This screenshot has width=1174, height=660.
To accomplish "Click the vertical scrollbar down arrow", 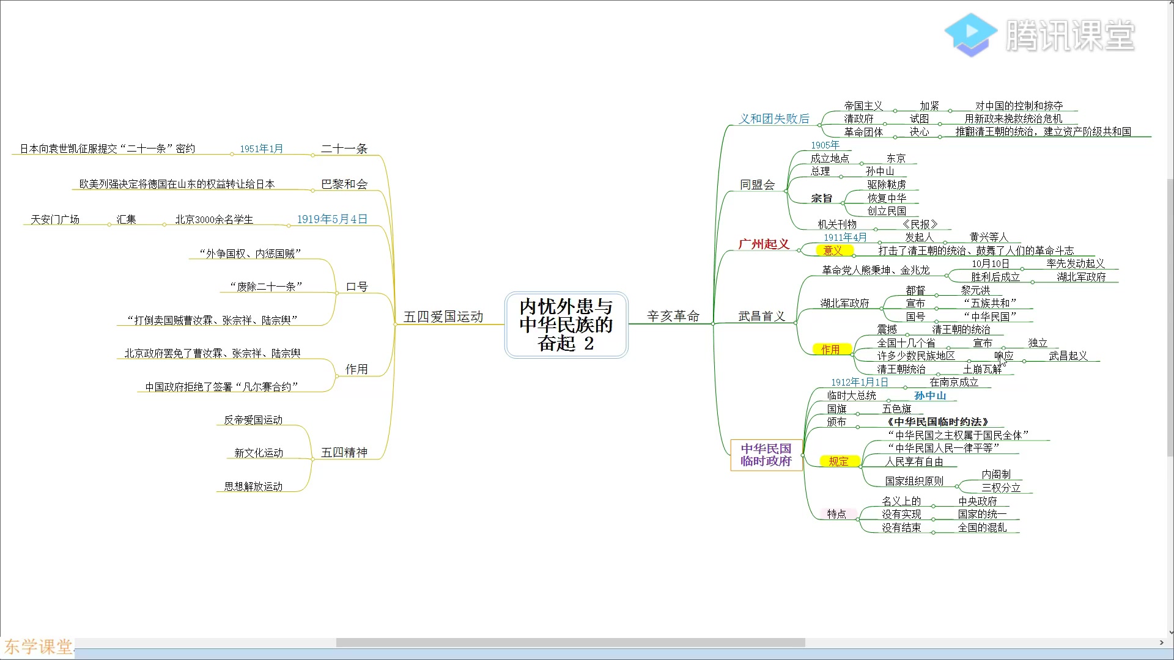I will pyautogui.click(x=1170, y=633).
